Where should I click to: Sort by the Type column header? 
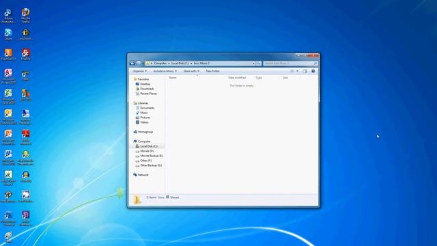click(x=259, y=77)
